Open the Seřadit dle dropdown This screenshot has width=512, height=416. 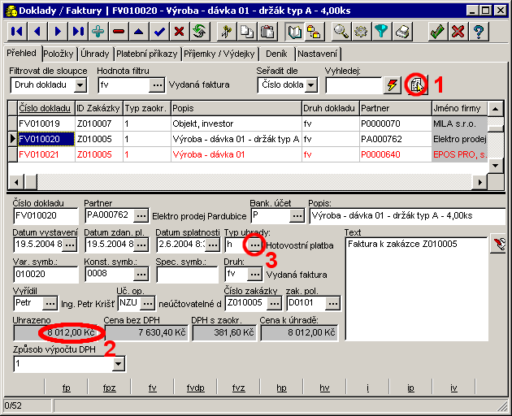click(313, 85)
